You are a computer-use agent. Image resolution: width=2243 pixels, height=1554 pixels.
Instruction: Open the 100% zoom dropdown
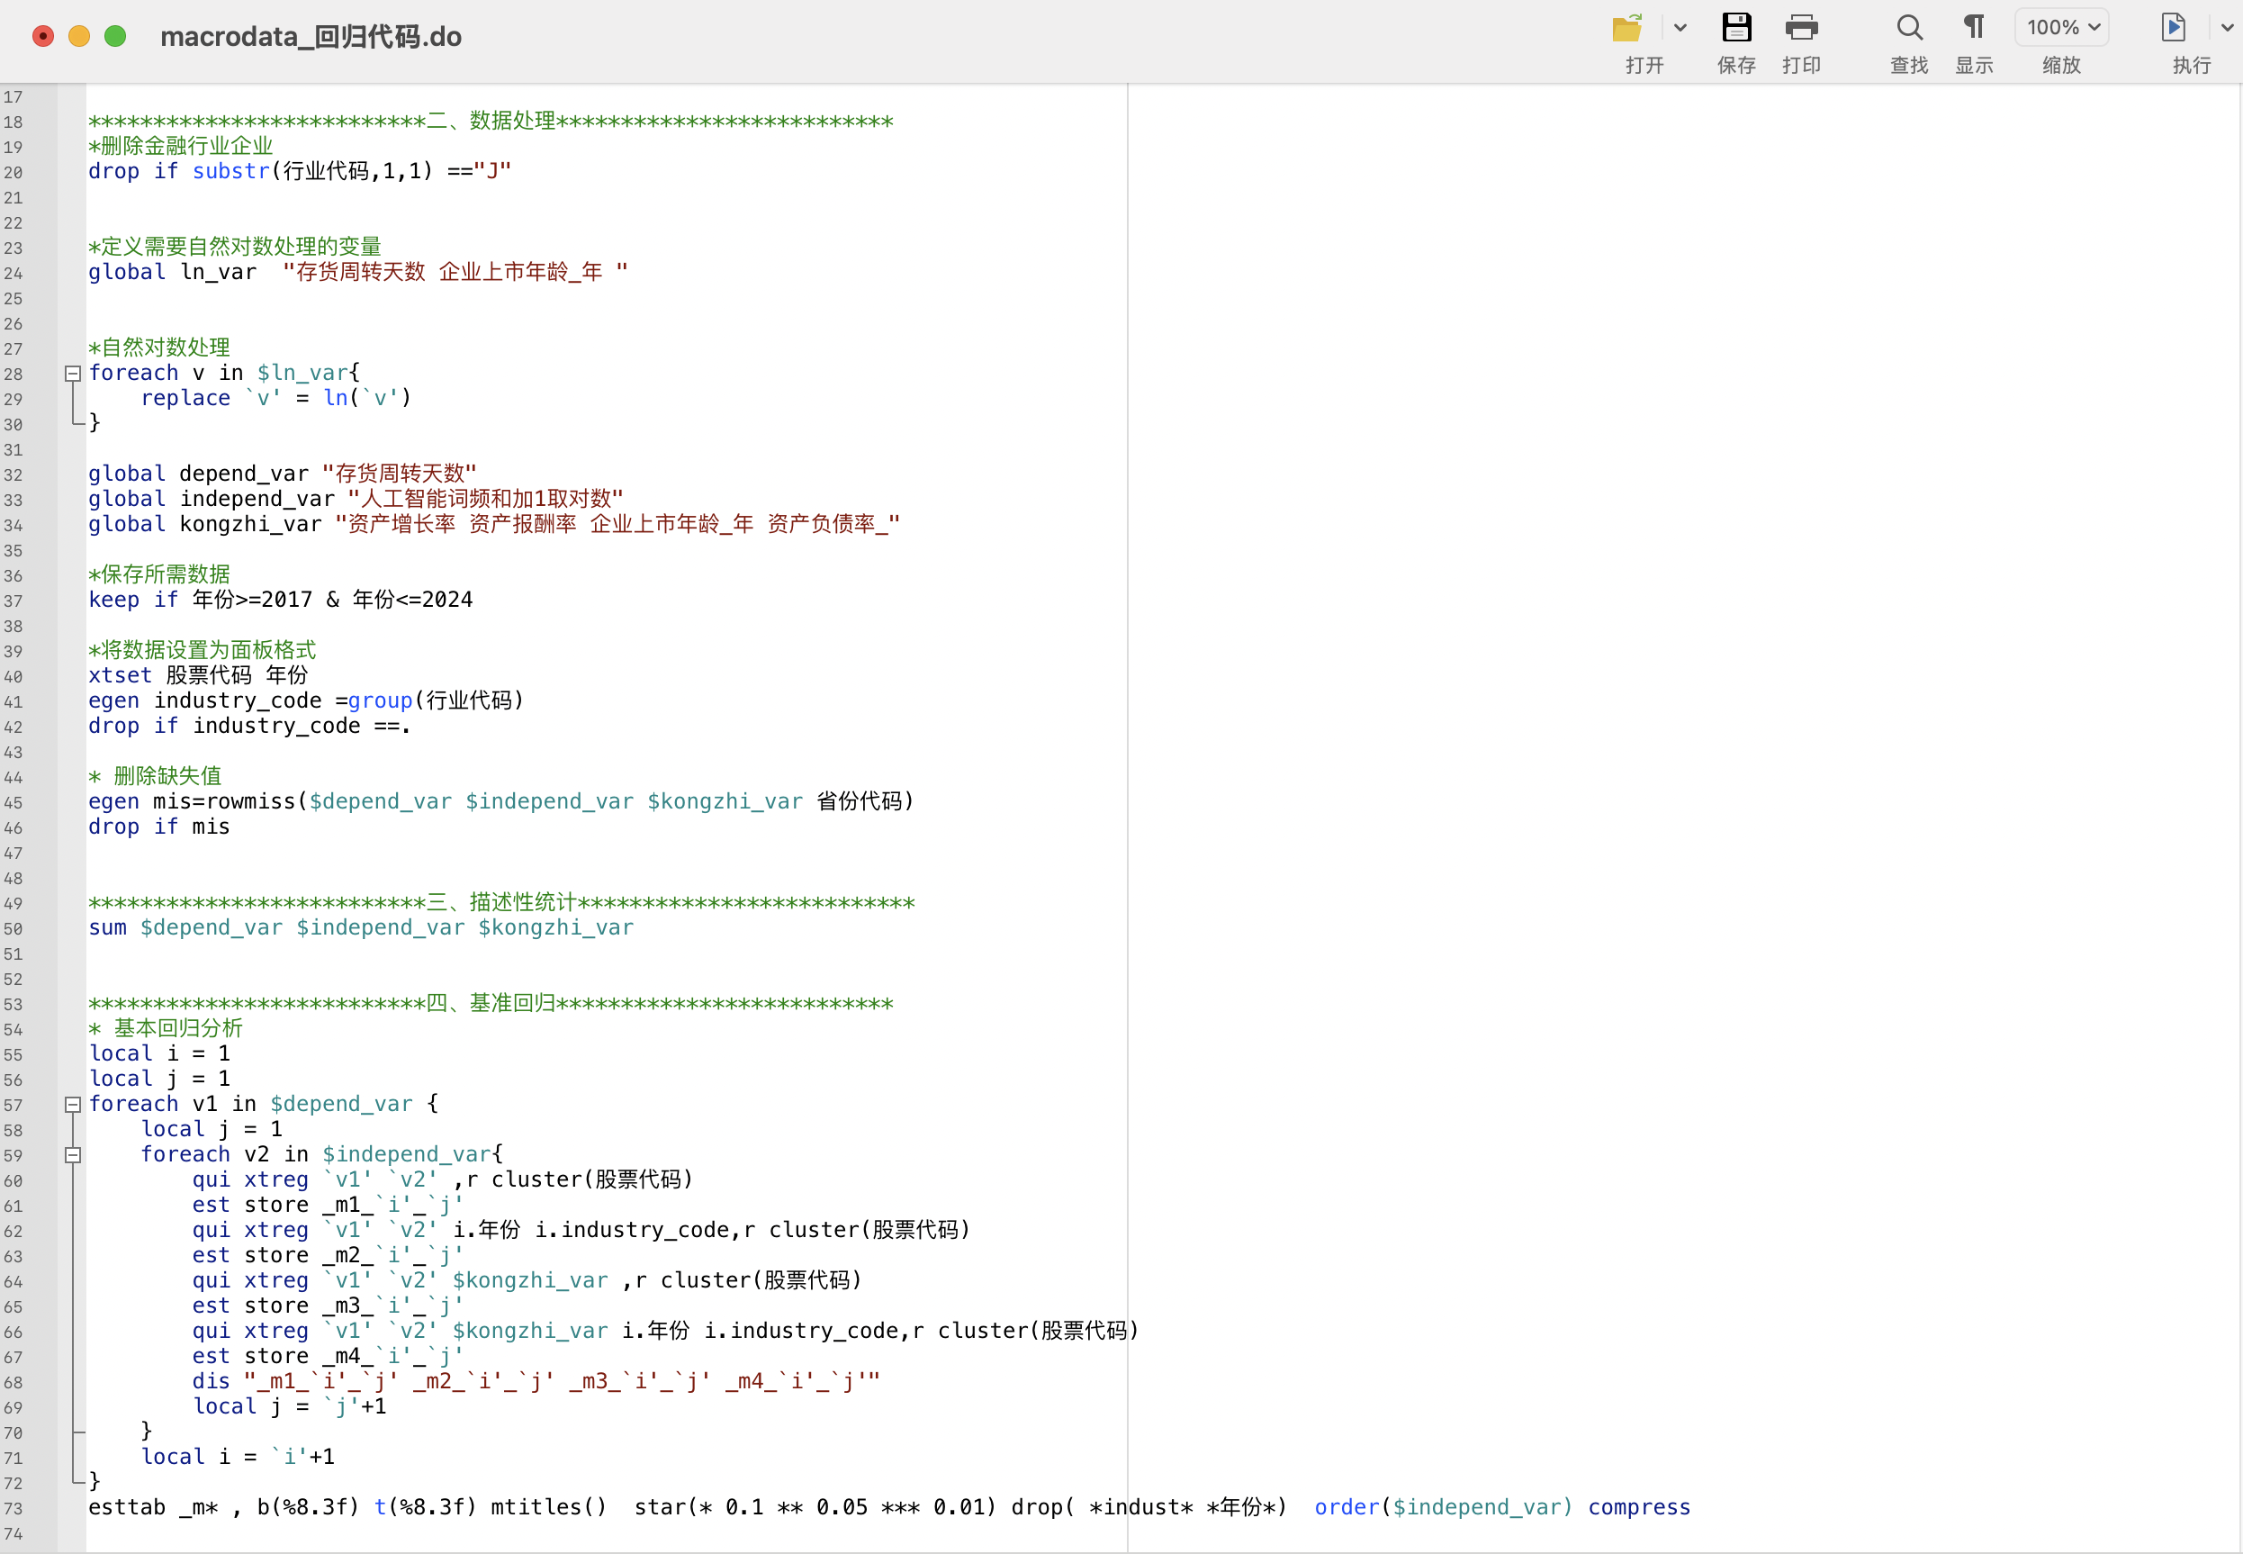tap(2062, 28)
